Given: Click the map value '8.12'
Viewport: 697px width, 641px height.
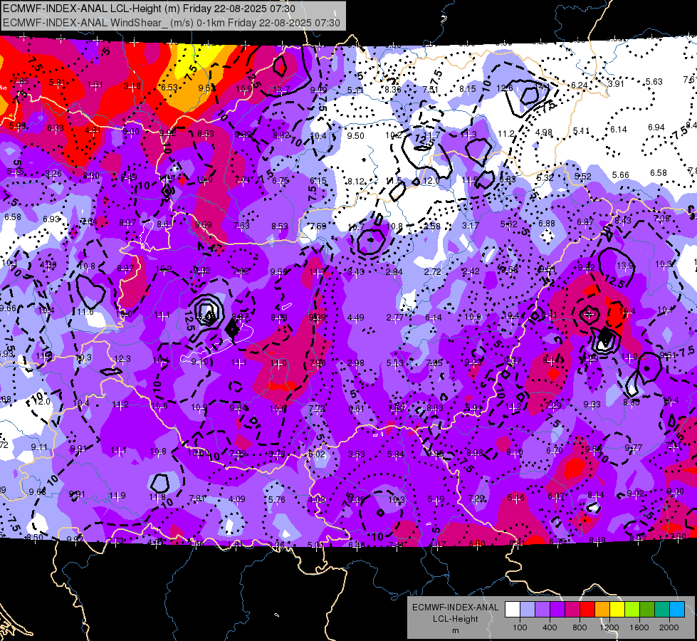Looking at the screenshot, I should tap(356, 181).
